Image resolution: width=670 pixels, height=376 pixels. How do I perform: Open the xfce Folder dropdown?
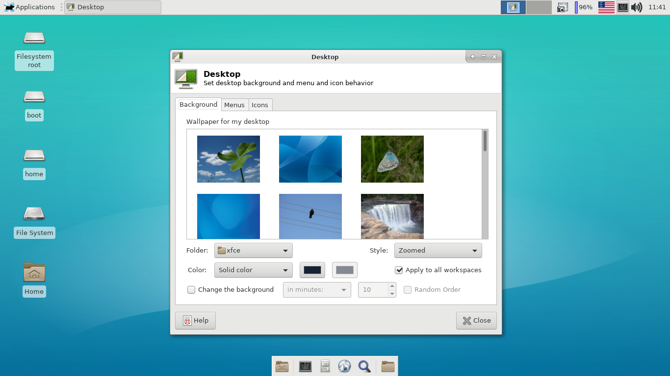pyautogui.click(x=254, y=251)
